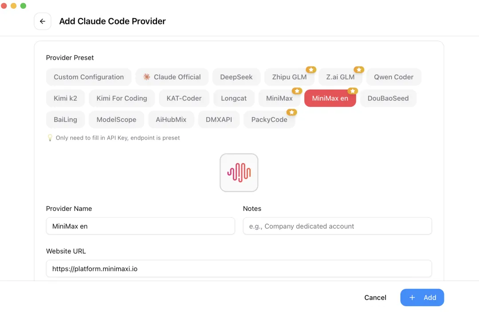Click the MiniMax waveform logo icon
Viewport: 479px width, 312px height.
(239, 172)
